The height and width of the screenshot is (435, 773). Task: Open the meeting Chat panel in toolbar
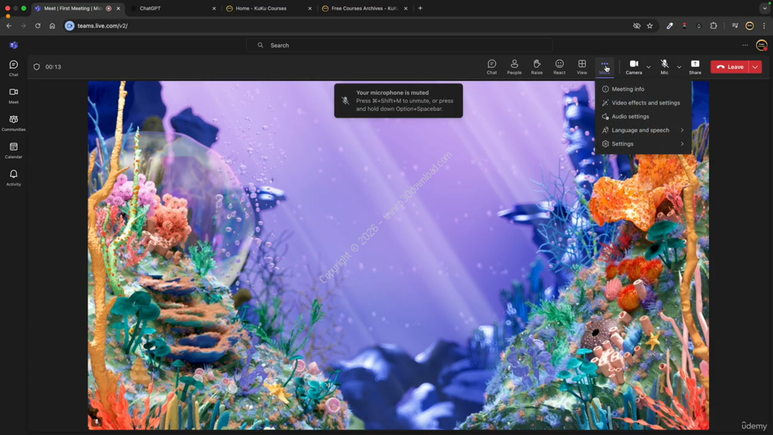point(492,66)
